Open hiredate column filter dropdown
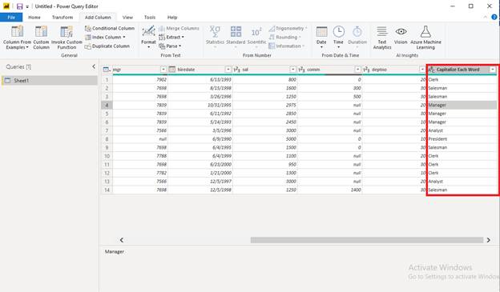500x292 pixels. point(228,70)
